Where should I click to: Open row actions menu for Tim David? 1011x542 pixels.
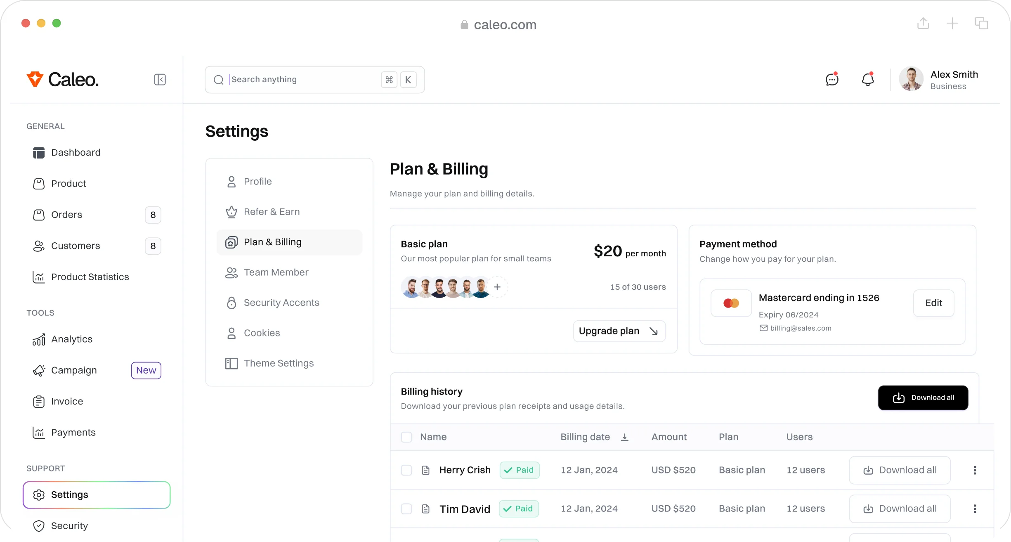[x=975, y=509]
